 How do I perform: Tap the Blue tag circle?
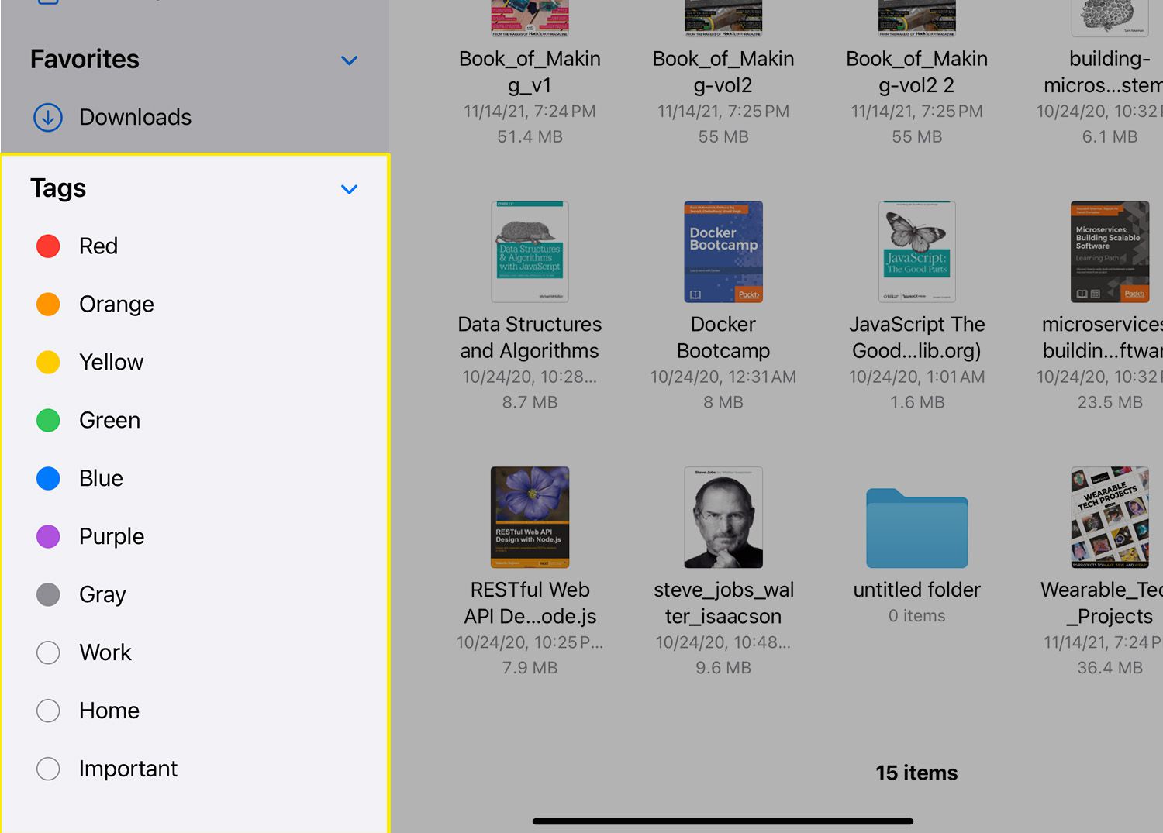(x=48, y=479)
